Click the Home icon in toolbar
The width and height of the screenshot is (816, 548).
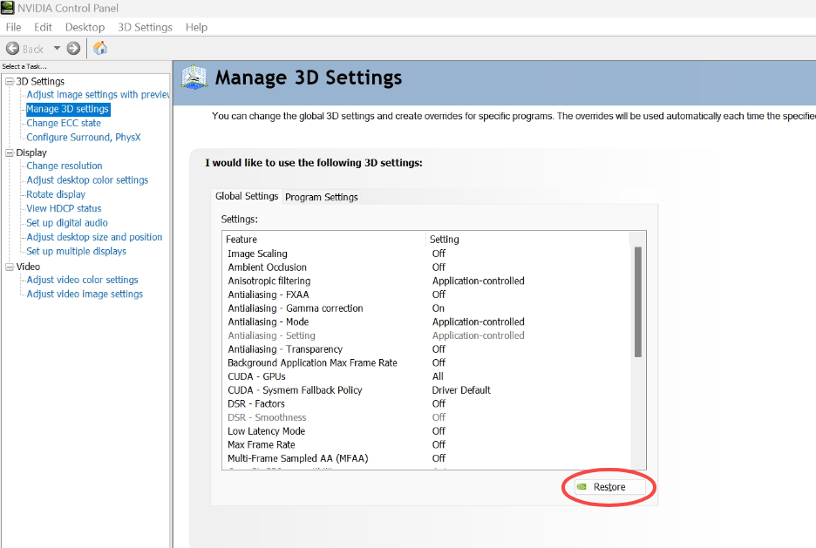pyautogui.click(x=100, y=49)
